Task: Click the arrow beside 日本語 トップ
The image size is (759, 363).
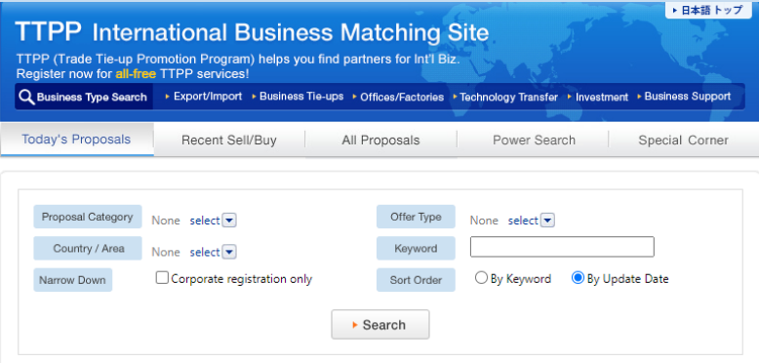Action: point(675,10)
